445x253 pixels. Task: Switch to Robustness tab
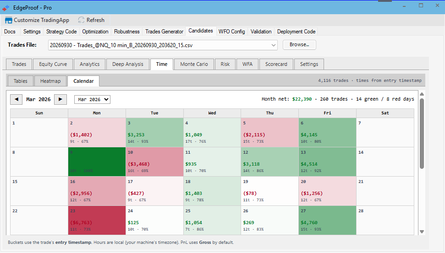click(127, 32)
